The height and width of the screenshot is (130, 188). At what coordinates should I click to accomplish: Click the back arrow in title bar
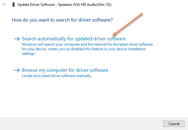coord(4,5)
